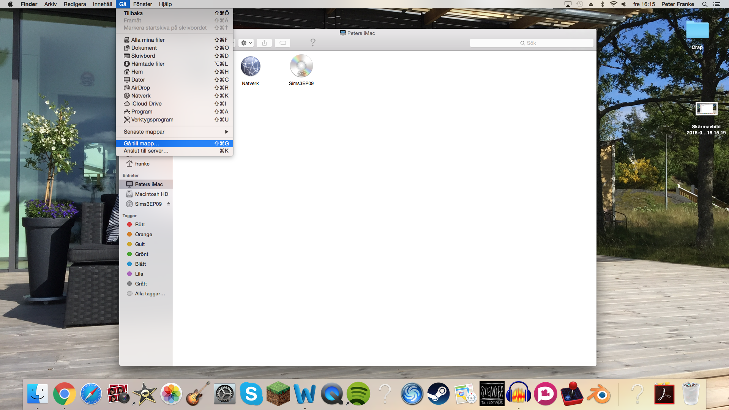The image size is (729, 410).
Task: Launch Steam from the Dock
Action: [x=438, y=394]
